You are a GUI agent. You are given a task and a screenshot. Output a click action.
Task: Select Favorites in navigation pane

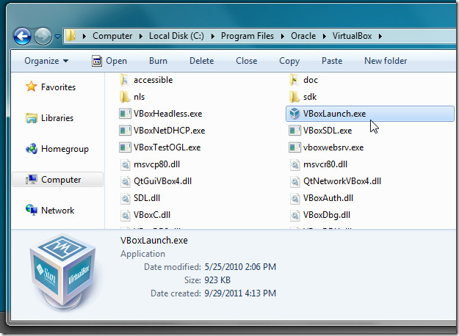click(58, 87)
